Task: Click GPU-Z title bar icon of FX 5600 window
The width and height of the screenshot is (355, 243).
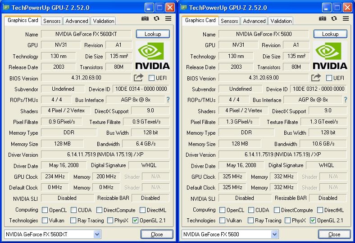Action: (x=184, y=8)
